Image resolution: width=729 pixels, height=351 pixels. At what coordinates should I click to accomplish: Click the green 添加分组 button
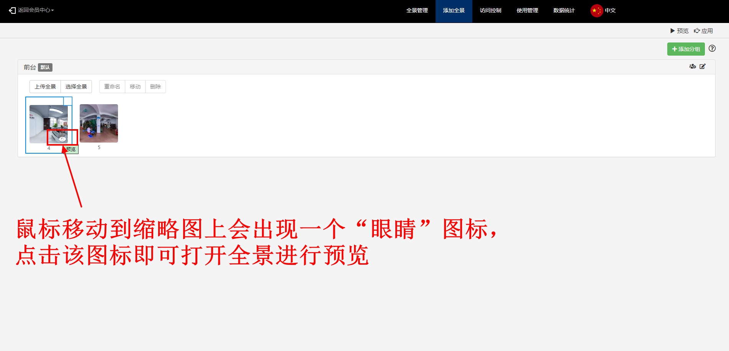[x=686, y=49]
